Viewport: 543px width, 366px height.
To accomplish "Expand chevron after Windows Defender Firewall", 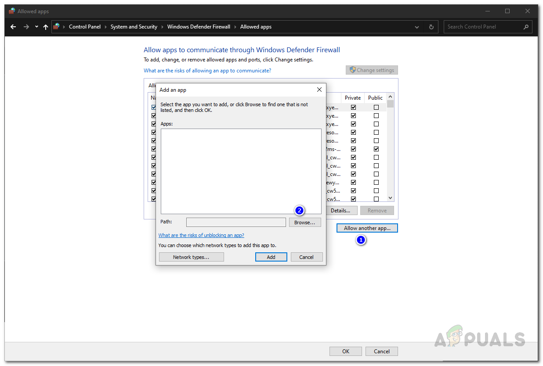I will click(x=235, y=27).
